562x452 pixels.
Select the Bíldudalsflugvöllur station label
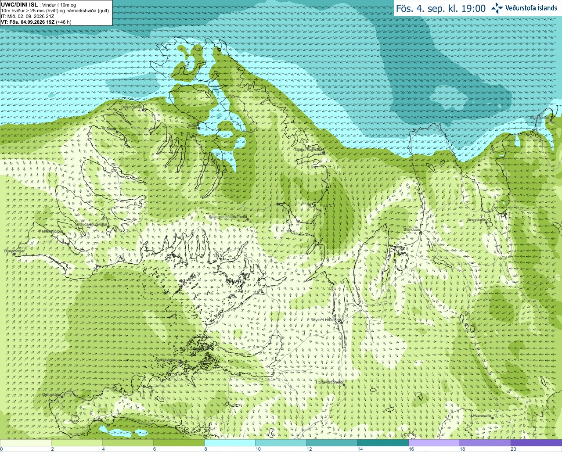[x=91, y=224]
